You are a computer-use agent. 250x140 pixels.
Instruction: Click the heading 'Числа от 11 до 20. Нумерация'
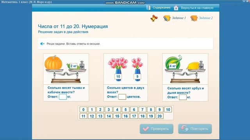point(73,26)
